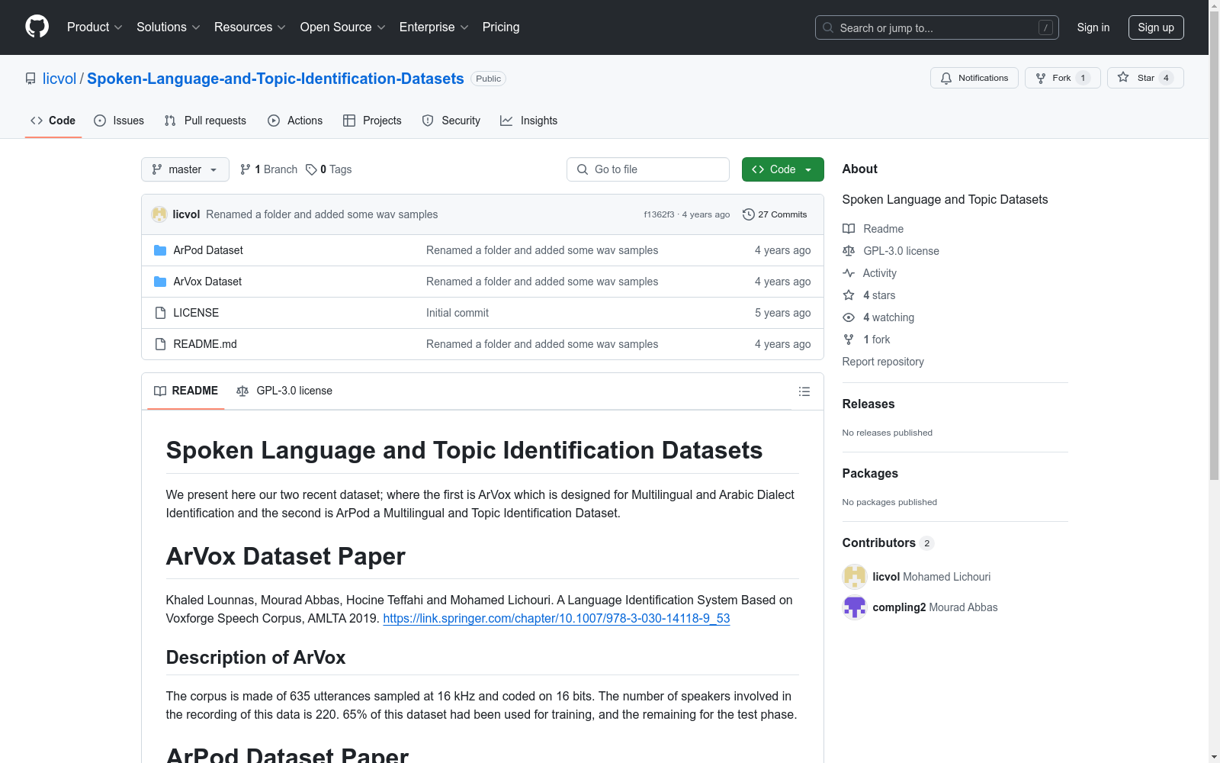
Task: Open the master branch selector
Action: pyautogui.click(x=185, y=169)
